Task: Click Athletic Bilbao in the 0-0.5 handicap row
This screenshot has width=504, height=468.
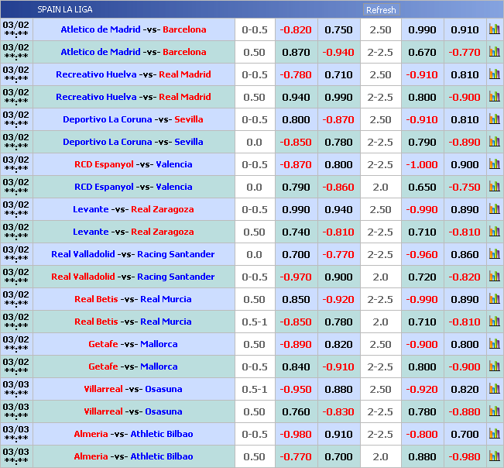Action: (x=161, y=434)
